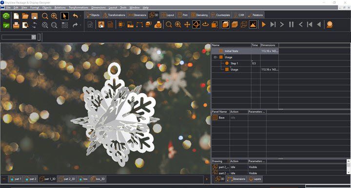Image resolution: width=351 pixels, height=188 pixels.
Task: Skip to end of animation
Action: 273,24
